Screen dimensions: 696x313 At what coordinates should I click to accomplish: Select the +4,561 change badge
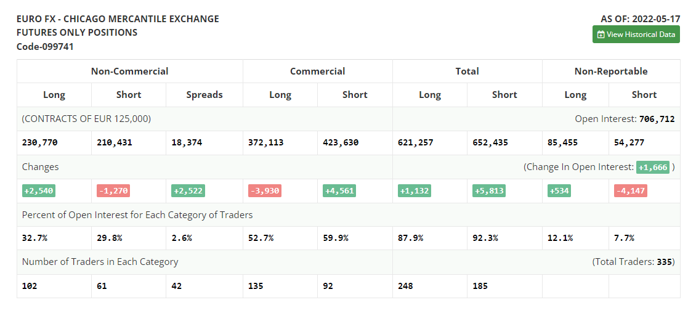(x=339, y=191)
